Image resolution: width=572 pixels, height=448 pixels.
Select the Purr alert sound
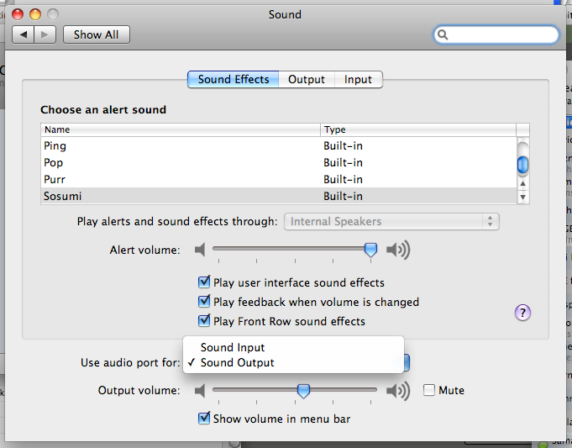click(x=279, y=179)
